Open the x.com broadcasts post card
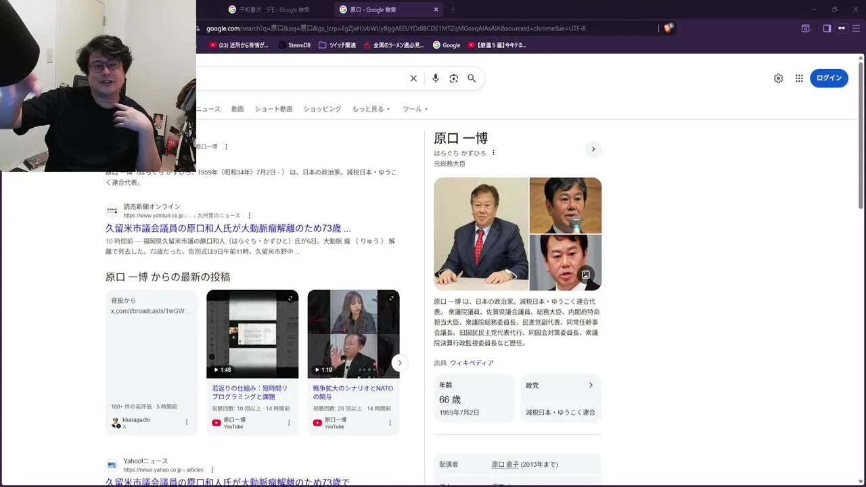This screenshot has height=487, width=866. click(x=151, y=363)
